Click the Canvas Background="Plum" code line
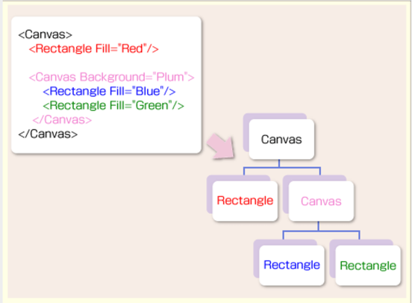 111,77
